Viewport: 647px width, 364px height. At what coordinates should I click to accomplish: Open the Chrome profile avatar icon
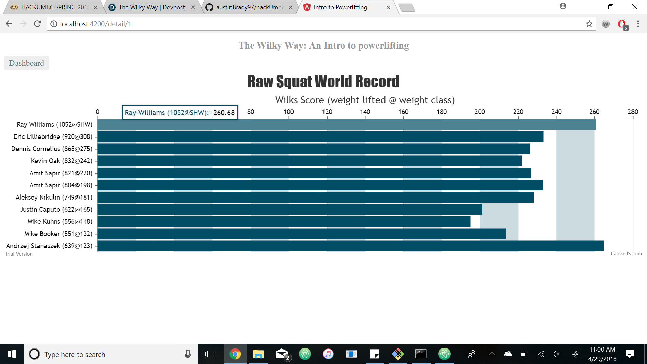(563, 6)
